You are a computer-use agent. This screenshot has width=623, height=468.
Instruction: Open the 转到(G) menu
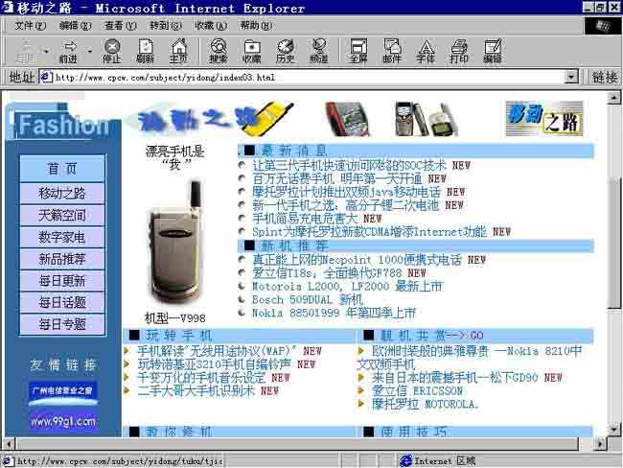(x=166, y=26)
